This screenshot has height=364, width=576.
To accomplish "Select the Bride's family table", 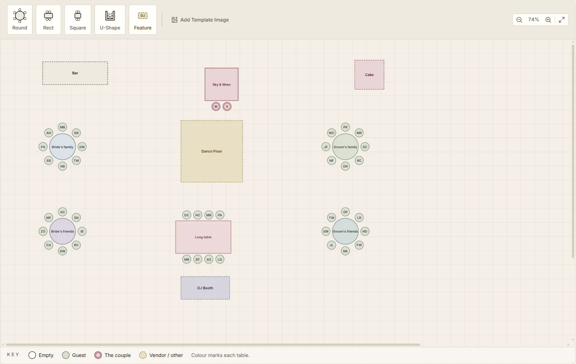I will 62,147.
